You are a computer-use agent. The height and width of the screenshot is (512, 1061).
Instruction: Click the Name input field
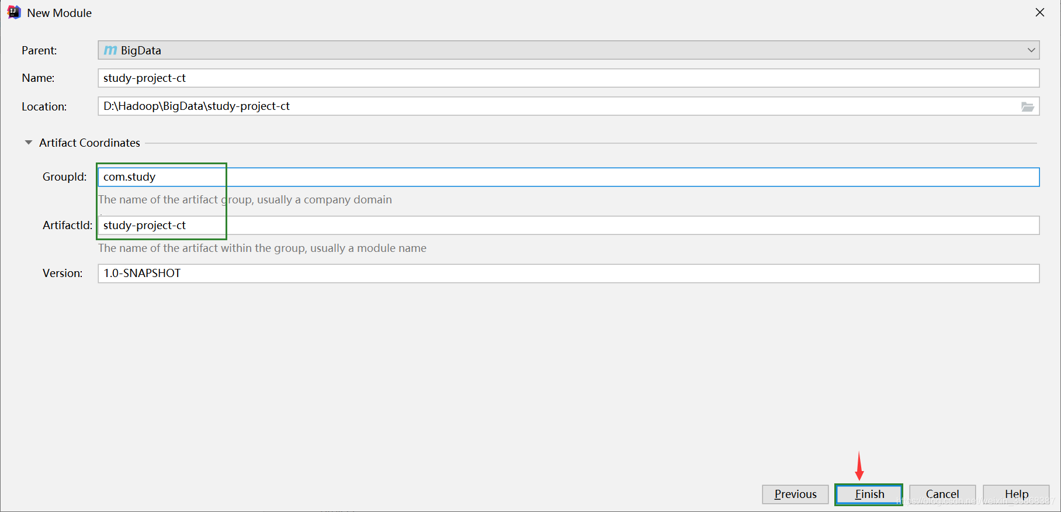[568, 78]
